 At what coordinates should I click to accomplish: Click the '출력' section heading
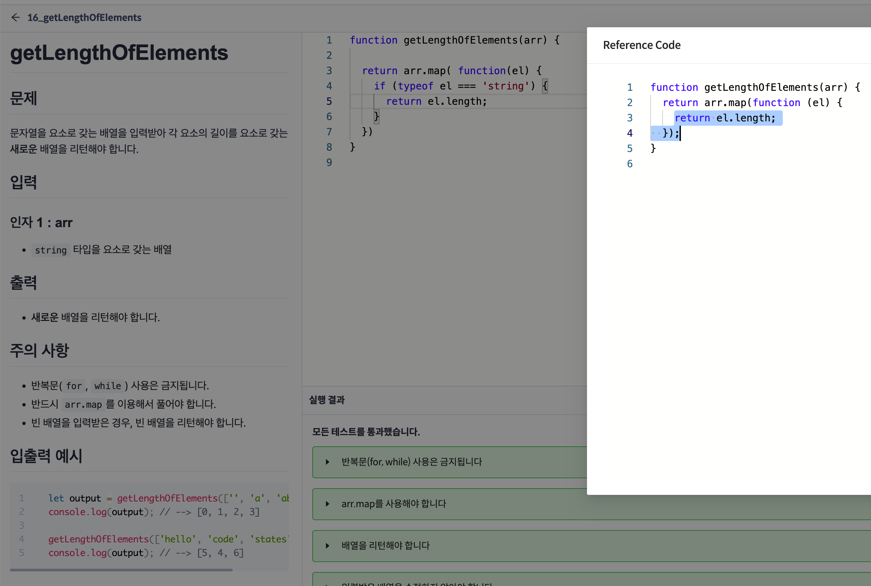[x=23, y=283]
